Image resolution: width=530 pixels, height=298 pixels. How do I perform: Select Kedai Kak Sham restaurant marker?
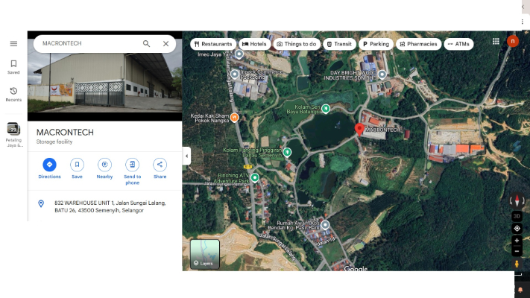click(234, 117)
